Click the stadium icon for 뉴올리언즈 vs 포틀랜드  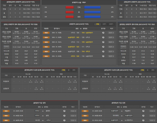click(143, 111)
